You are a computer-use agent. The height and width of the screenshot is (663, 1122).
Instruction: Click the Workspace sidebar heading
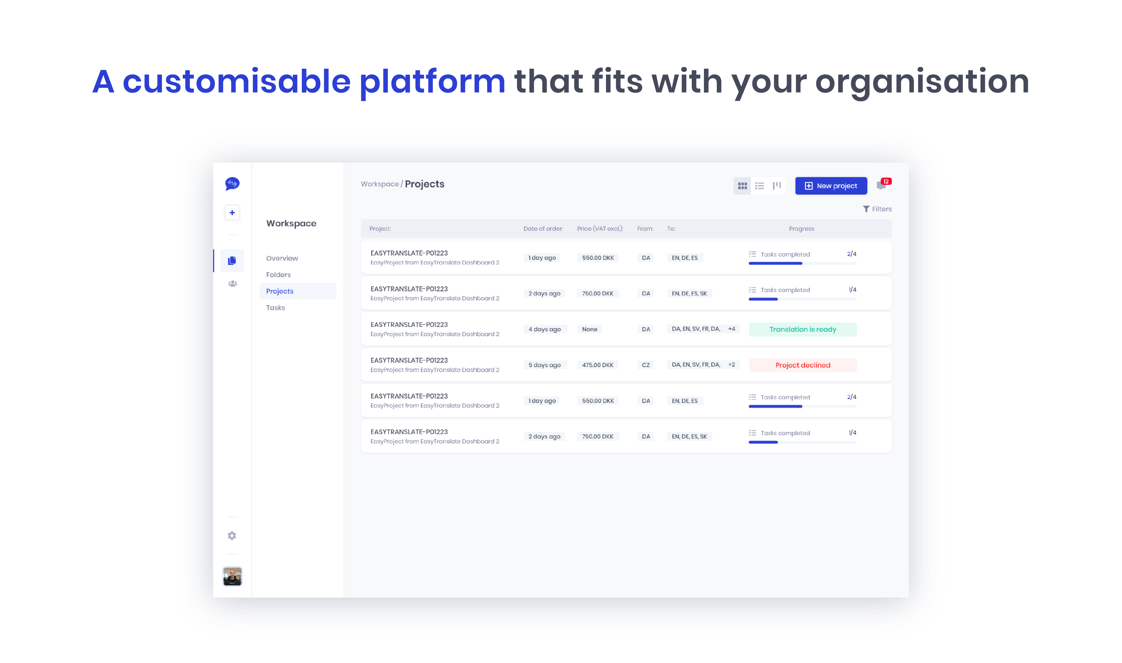(291, 223)
